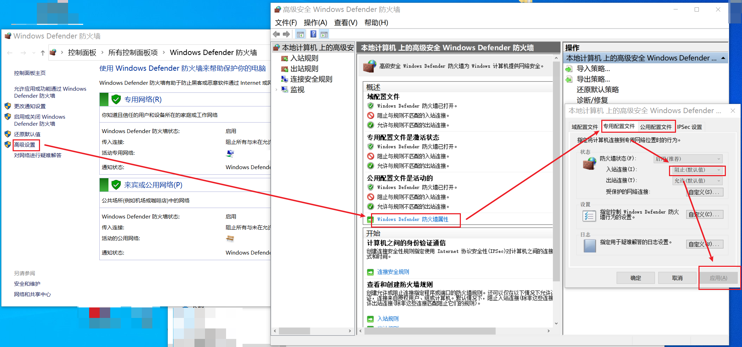Viewport: 742px width, 347px height.
Task: Open the Help icon in the MMC toolbar
Action: (x=313, y=34)
